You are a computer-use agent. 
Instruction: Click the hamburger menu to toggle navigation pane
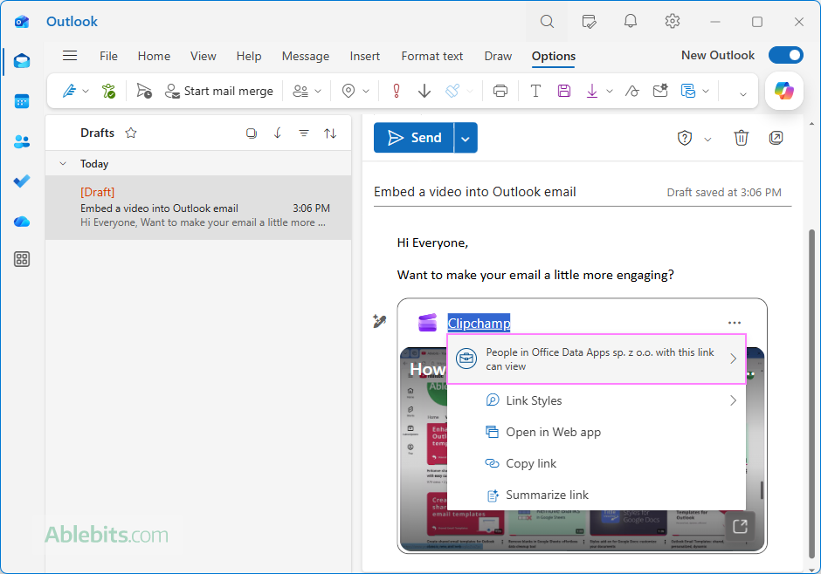70,56
